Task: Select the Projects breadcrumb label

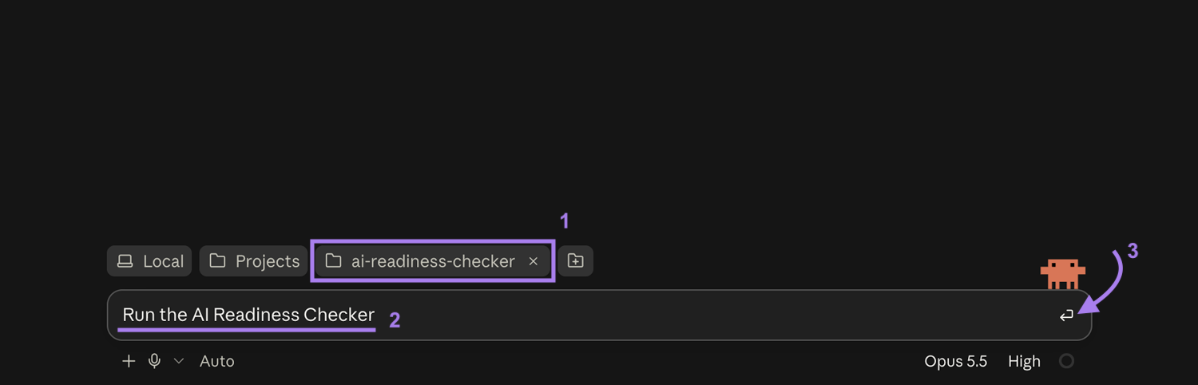Action: (x=268, y=261)
